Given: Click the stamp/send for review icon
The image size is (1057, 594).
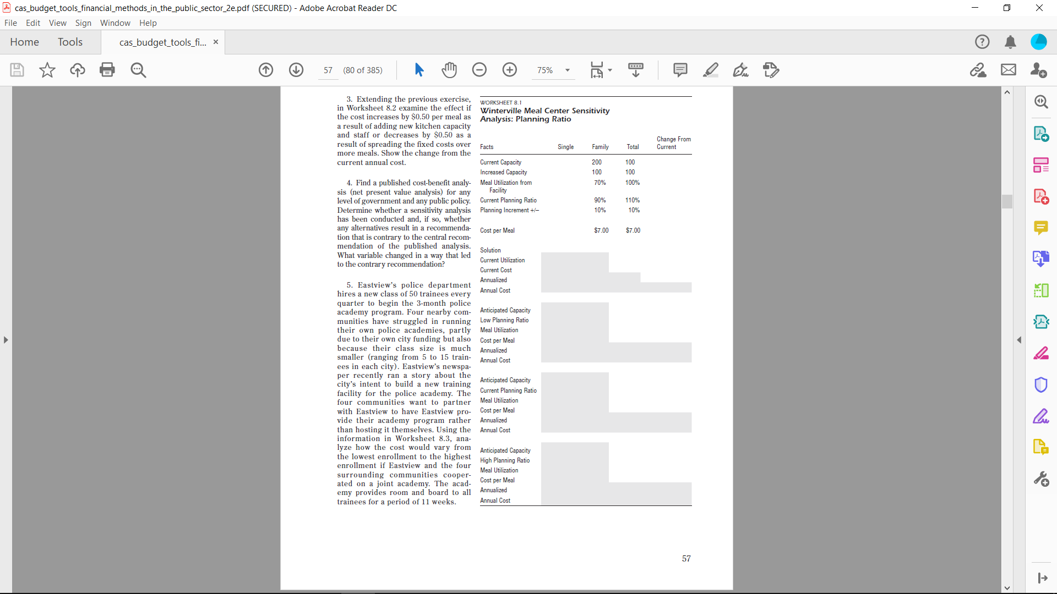Looking at the screenshot, I should 771,70.
